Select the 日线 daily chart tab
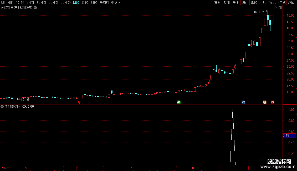This screenshot has height=171, width=297. pyautogui.click(x=76, y=2)
